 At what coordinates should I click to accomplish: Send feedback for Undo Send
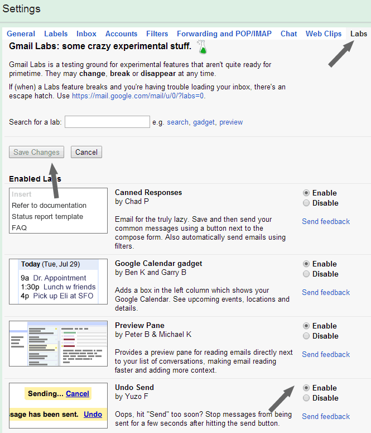pyautogui.click(x=326, y=416)
